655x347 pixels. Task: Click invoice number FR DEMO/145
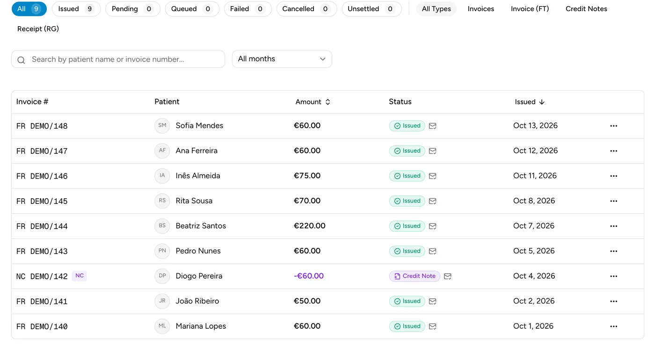[x=42, y=202]
